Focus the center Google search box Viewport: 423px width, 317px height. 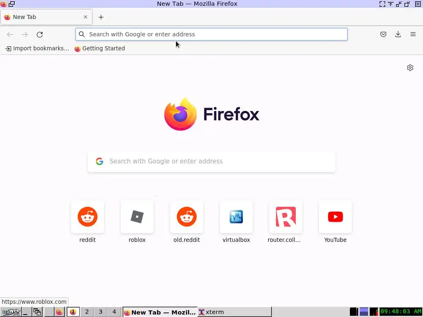click(211, 161)
